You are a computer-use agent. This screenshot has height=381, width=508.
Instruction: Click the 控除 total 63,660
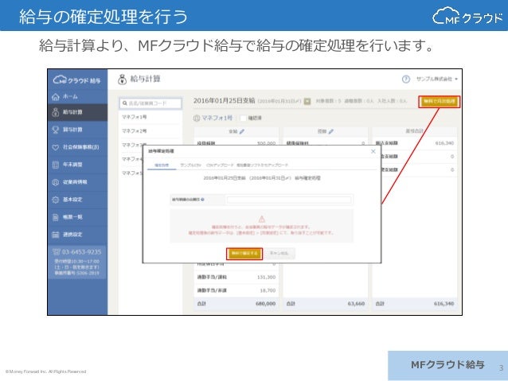(x=356, y=304)
